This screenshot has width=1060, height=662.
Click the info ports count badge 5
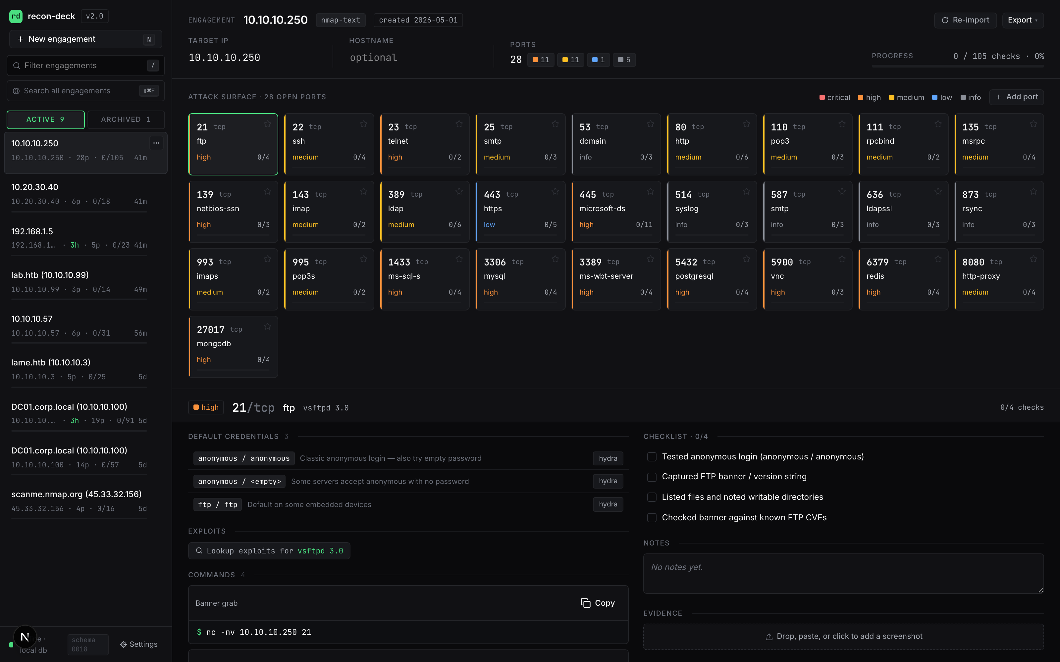point(624,60)
